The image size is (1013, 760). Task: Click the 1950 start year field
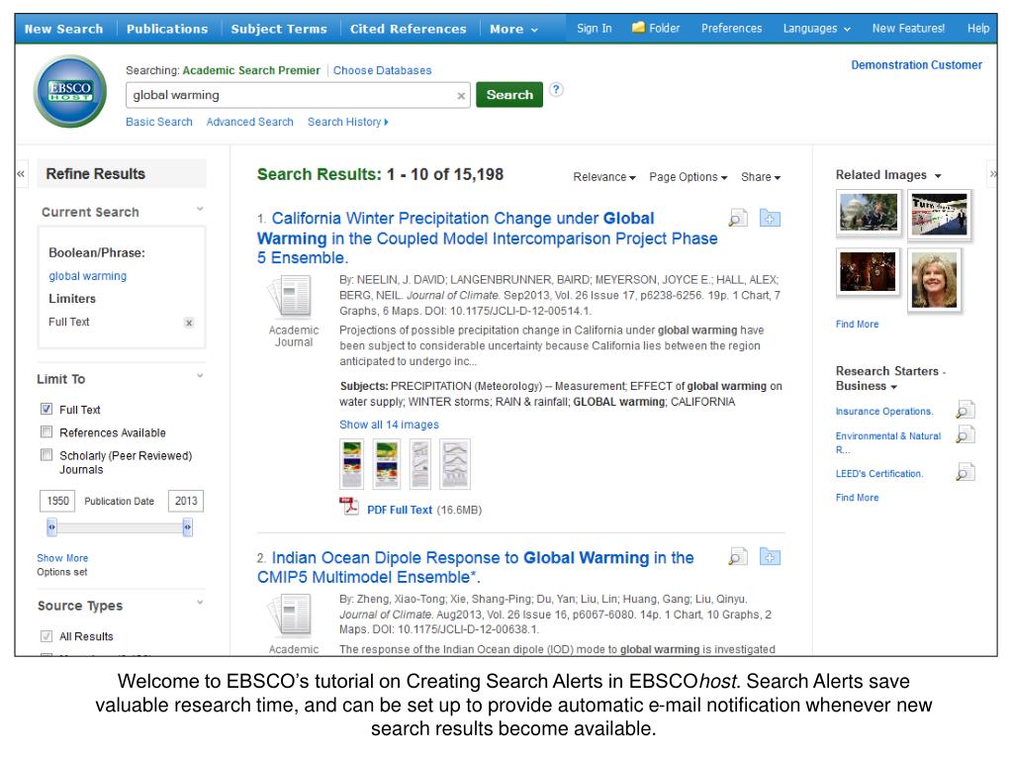(x=57, y=501)
